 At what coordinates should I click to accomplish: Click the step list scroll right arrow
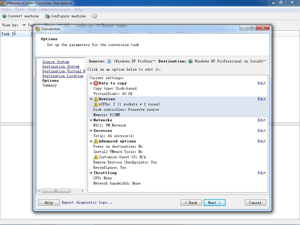82,191
